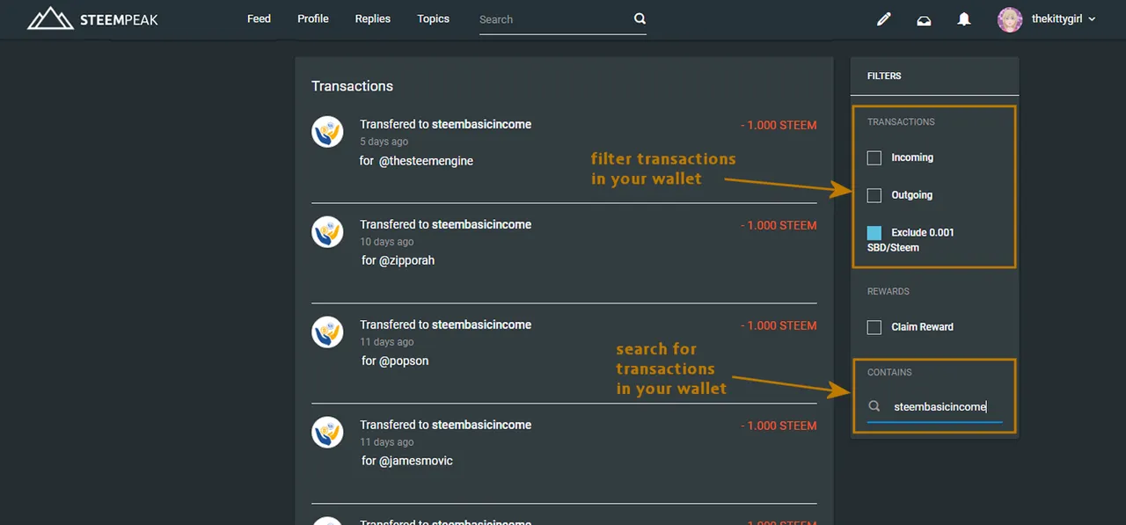The image size is (1126, 525).
Task: Select the memo text for @zipporah
Action: [398, 260]
